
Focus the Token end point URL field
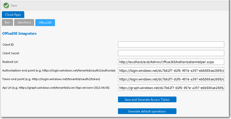(x=171, y=79)
